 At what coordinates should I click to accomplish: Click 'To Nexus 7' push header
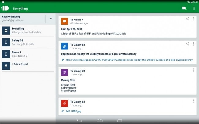click(77, 20)
